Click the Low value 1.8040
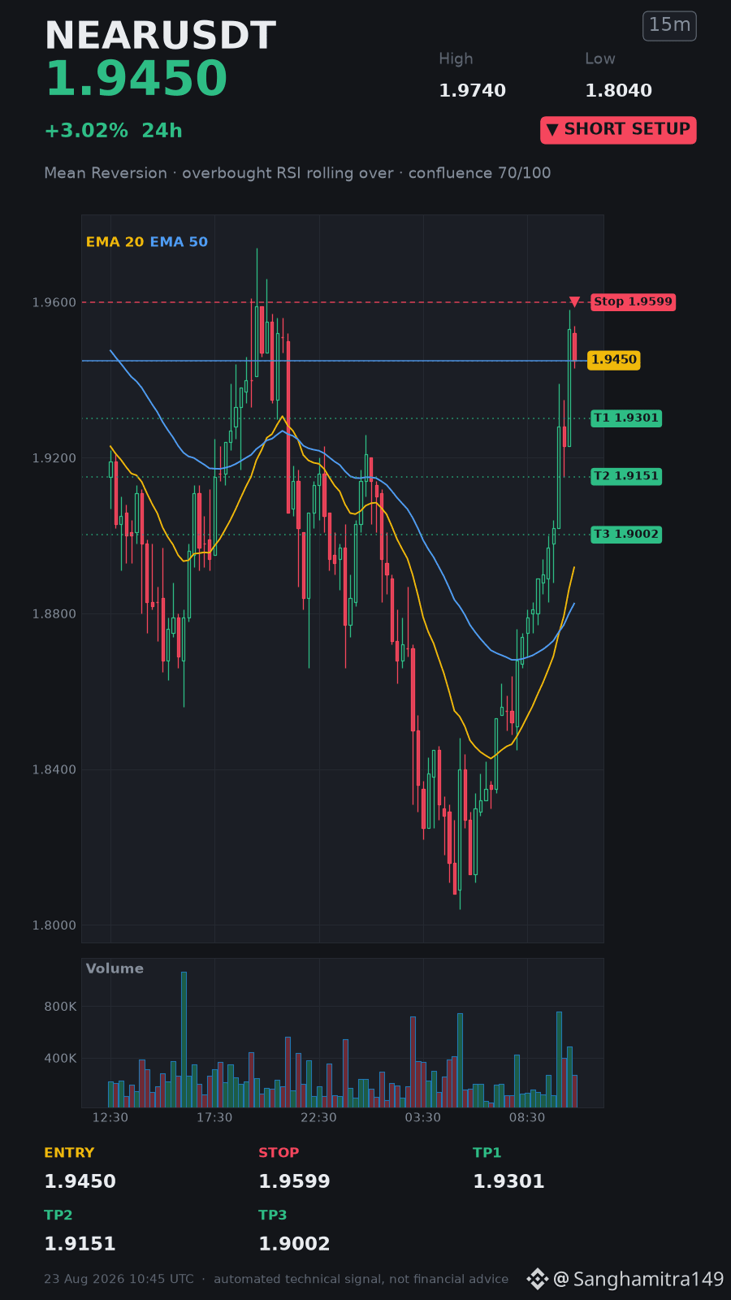Viewport: 731px width, 1300px height. pos(618,91)
